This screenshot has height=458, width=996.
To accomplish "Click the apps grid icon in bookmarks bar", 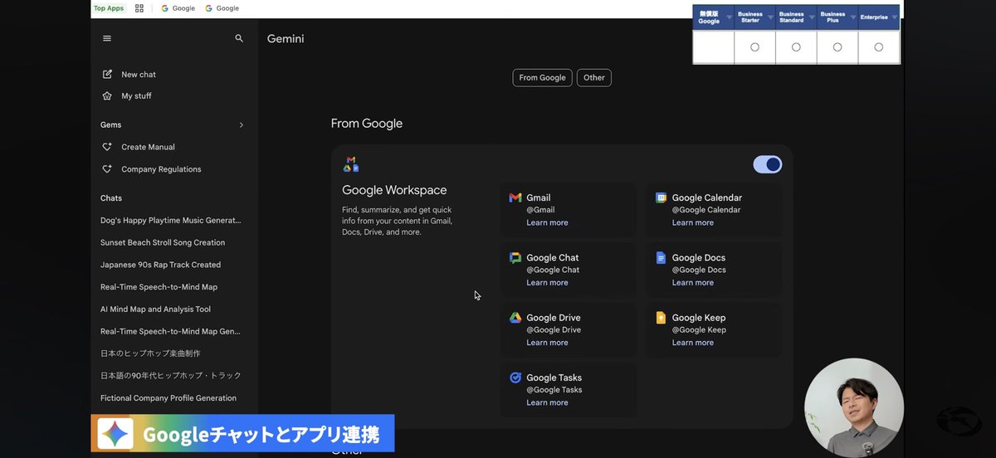I will pyautogui.click(x=139, y=8).
